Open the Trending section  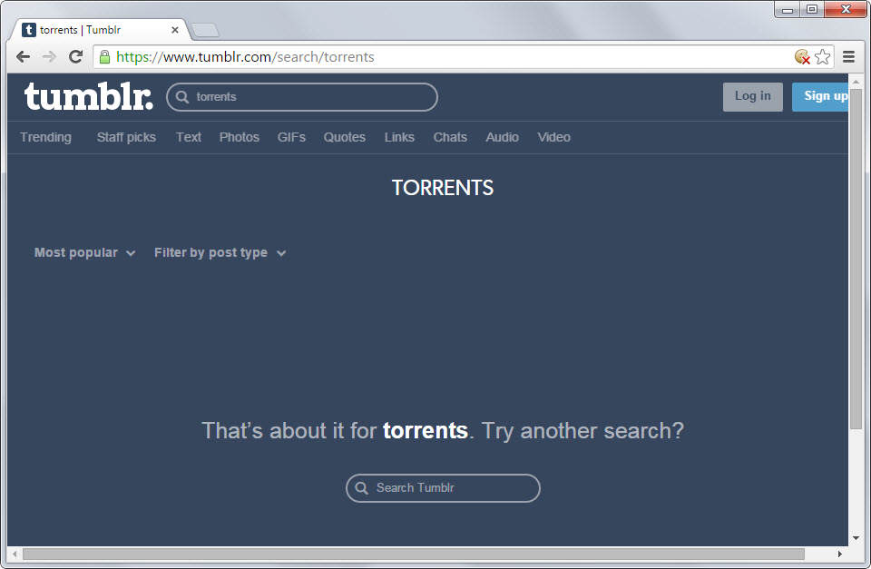[45, 137]
